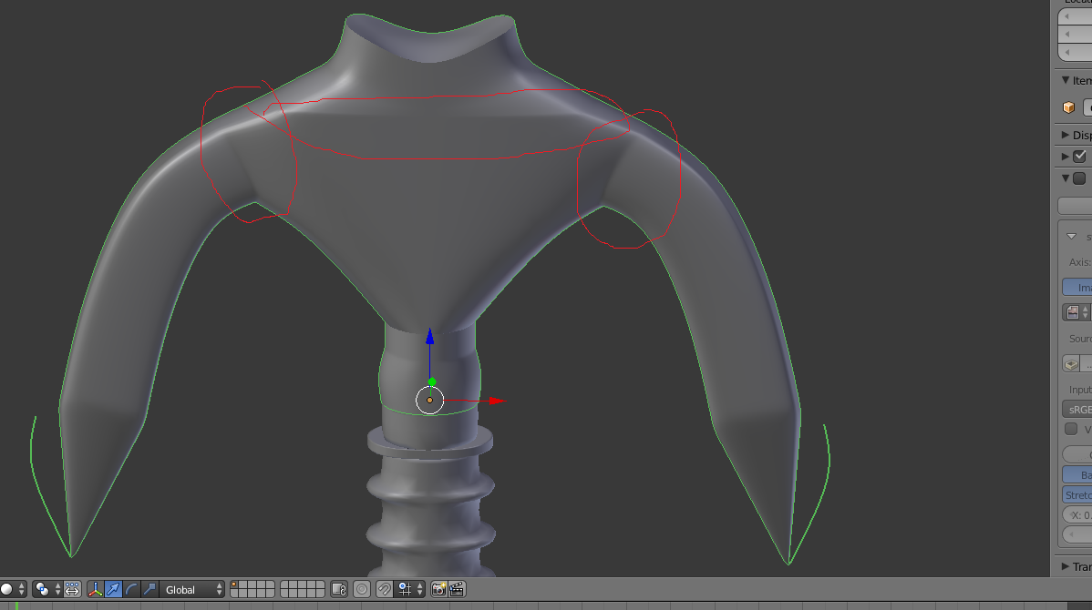Click the Stretch framing button

[x=1077, y=495]
